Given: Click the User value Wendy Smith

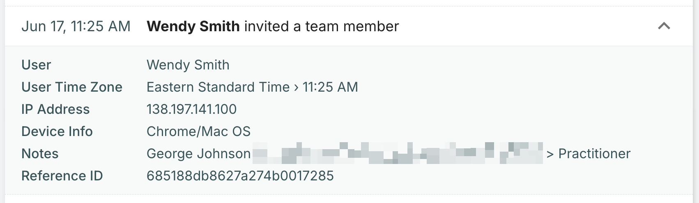Looking at the screenshot, I should coord(188,65).
